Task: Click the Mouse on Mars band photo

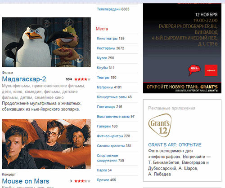Action: click(46, 144)
